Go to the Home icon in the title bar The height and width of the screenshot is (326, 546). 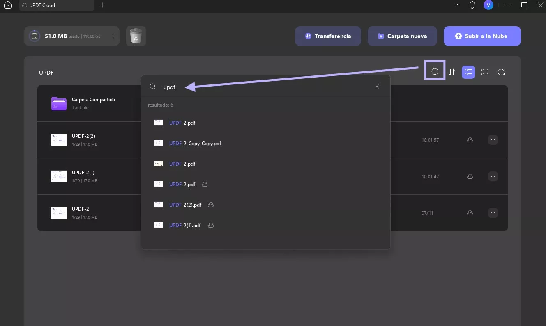click(x=7, y=5)
